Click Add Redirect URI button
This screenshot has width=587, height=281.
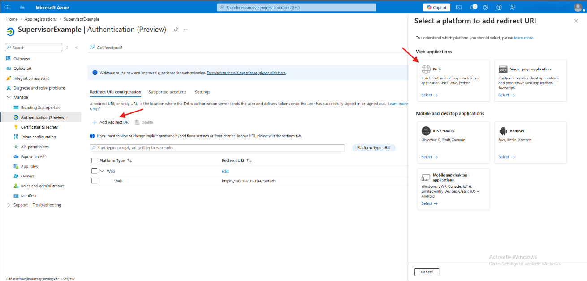point(111,122)
